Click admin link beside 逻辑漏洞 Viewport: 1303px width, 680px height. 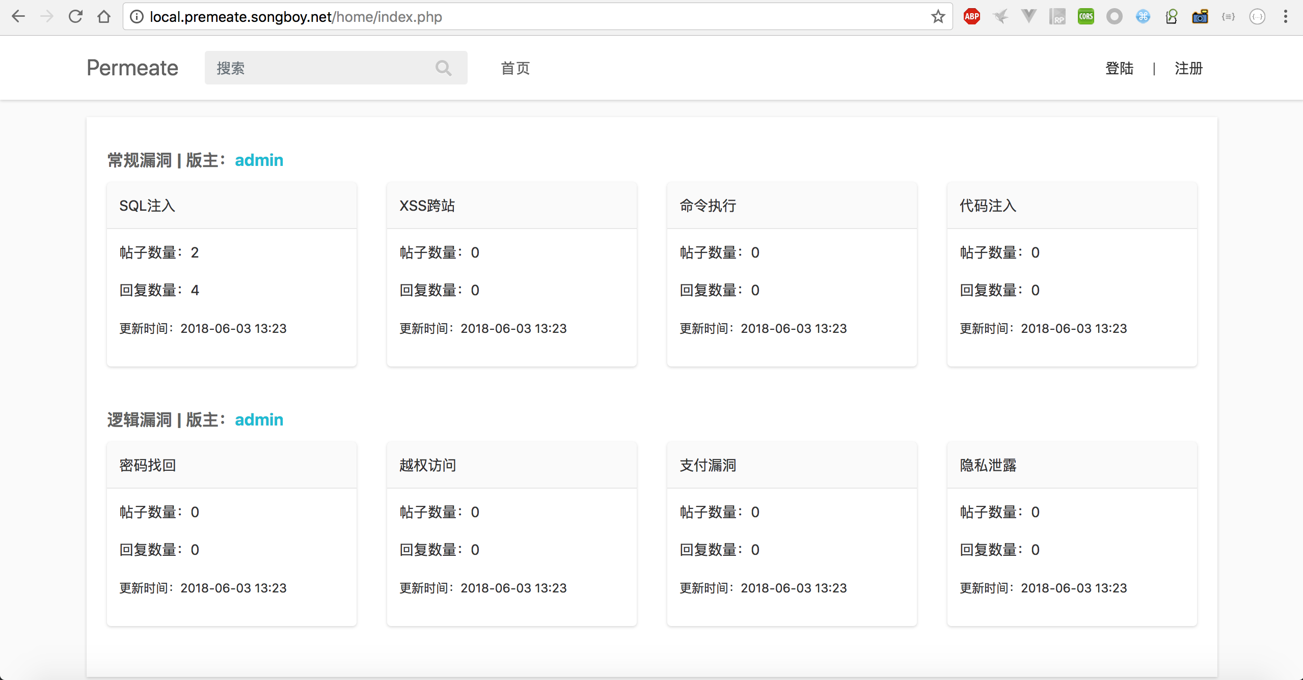(x=259, y=420)
